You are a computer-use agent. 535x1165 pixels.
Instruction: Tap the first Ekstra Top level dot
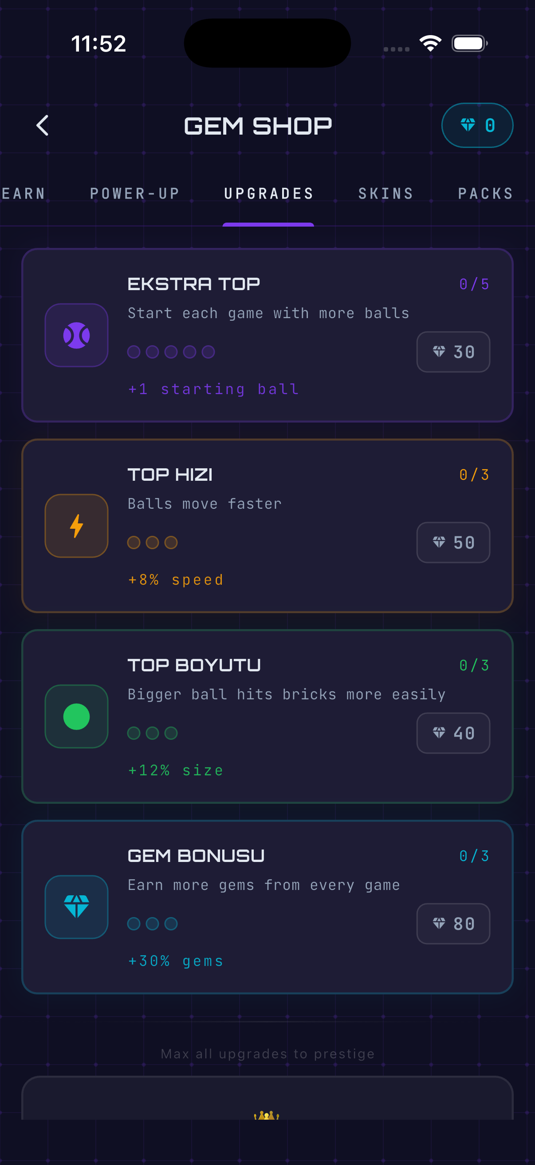[134, 352]
